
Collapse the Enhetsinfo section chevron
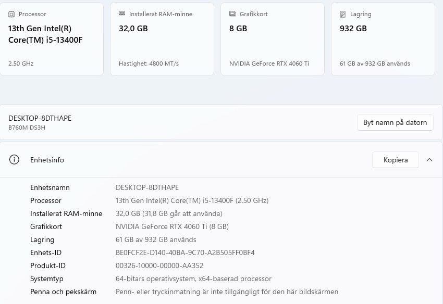[429, 160]
